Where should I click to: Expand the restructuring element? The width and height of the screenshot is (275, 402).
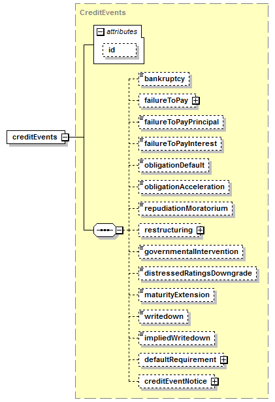click(201, 230)
